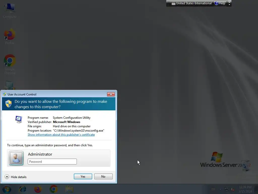258x194 pixels.
Task: Select the Google Chrome desktop shortcut
Action: (x=10, y=64)
